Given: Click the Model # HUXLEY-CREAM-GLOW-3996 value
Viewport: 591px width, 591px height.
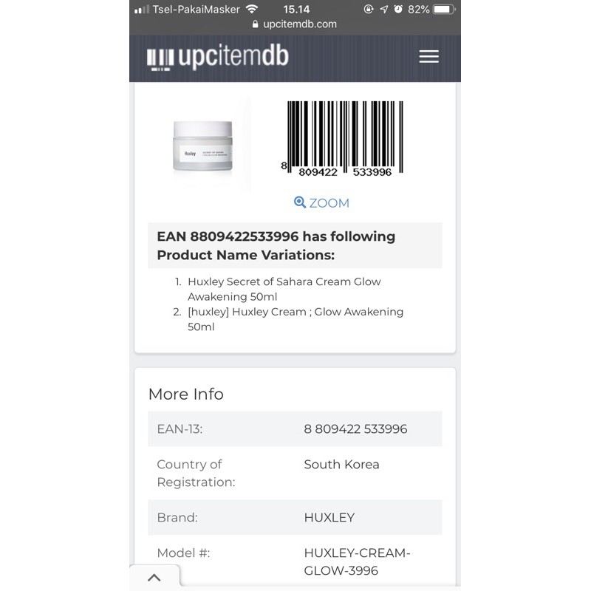Looking at the screenshot, I should click(357, 561).
